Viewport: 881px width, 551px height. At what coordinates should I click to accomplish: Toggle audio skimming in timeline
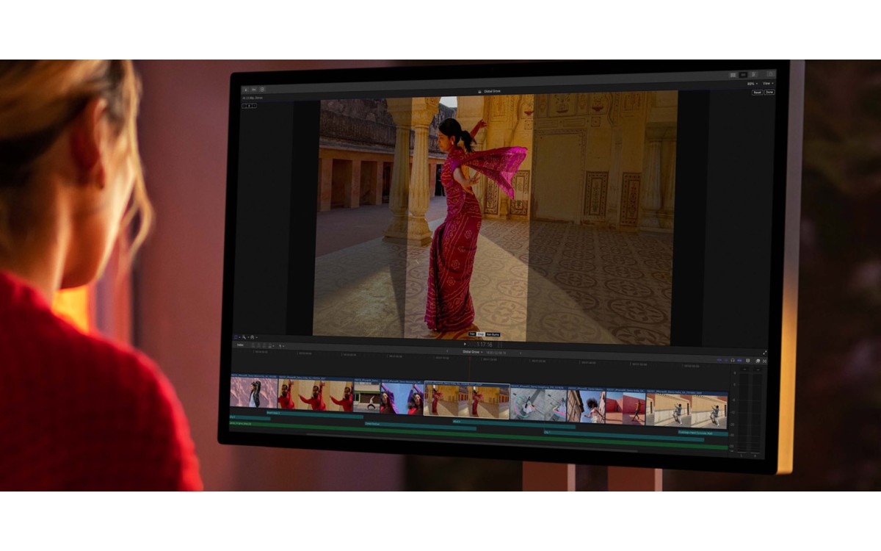tap(726, 360)
